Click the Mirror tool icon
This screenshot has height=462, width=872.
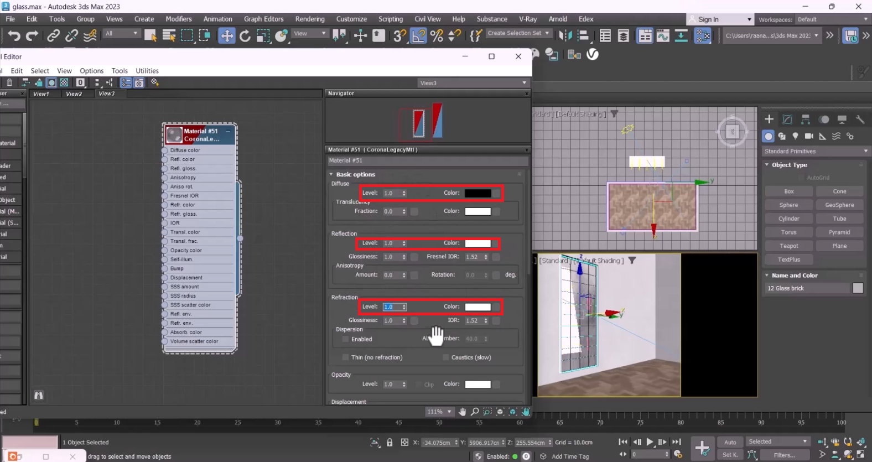565,36
